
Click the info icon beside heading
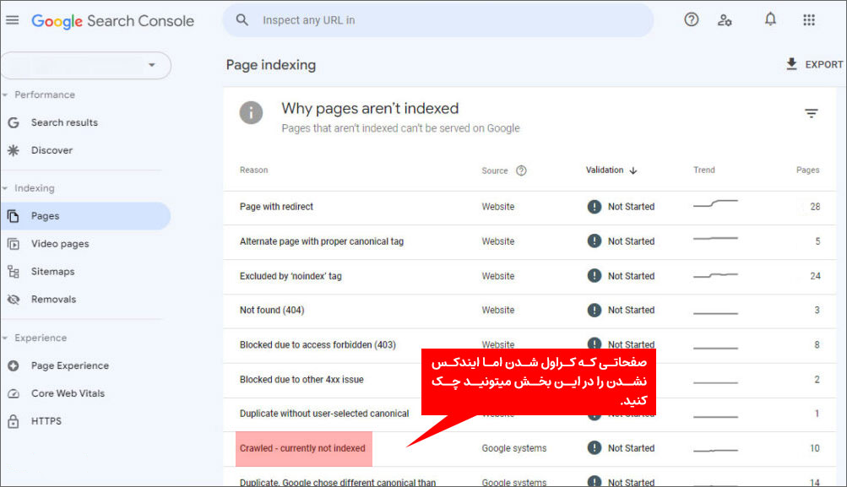point(251,113)
